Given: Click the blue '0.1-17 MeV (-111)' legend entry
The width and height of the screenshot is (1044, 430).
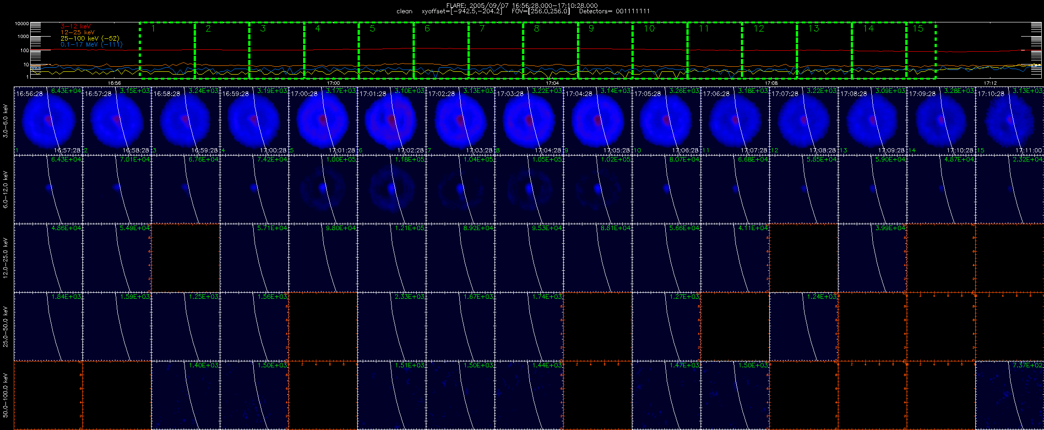Looking at the screenshot, I should (x=92, y=44).
